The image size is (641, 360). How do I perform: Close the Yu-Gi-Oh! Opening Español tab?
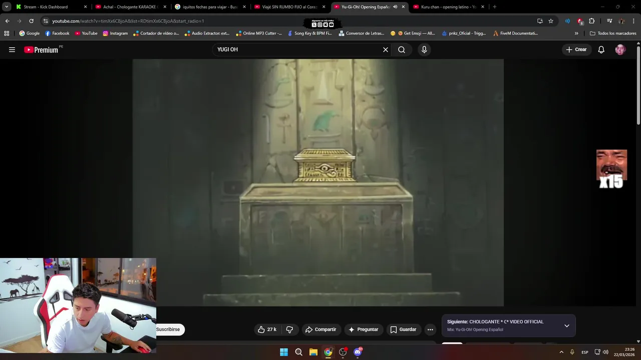point(403,7)
